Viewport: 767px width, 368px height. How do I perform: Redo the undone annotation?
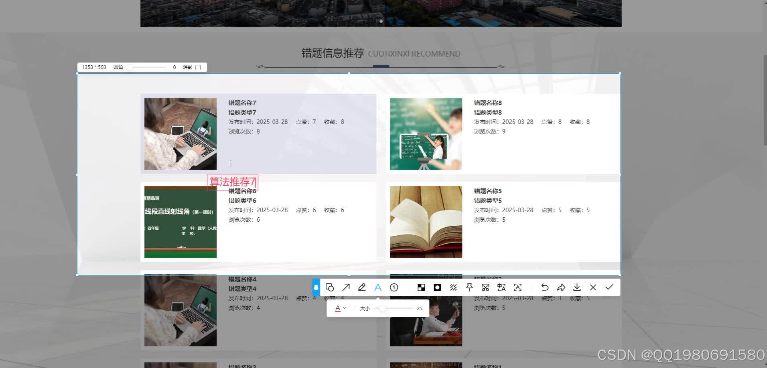pos(561,287)
